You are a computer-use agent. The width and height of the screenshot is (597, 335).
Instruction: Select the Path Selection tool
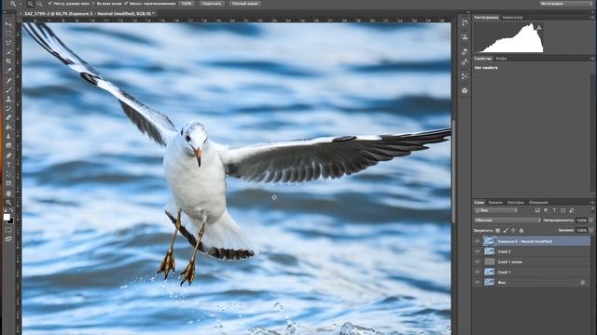(8, 174)
